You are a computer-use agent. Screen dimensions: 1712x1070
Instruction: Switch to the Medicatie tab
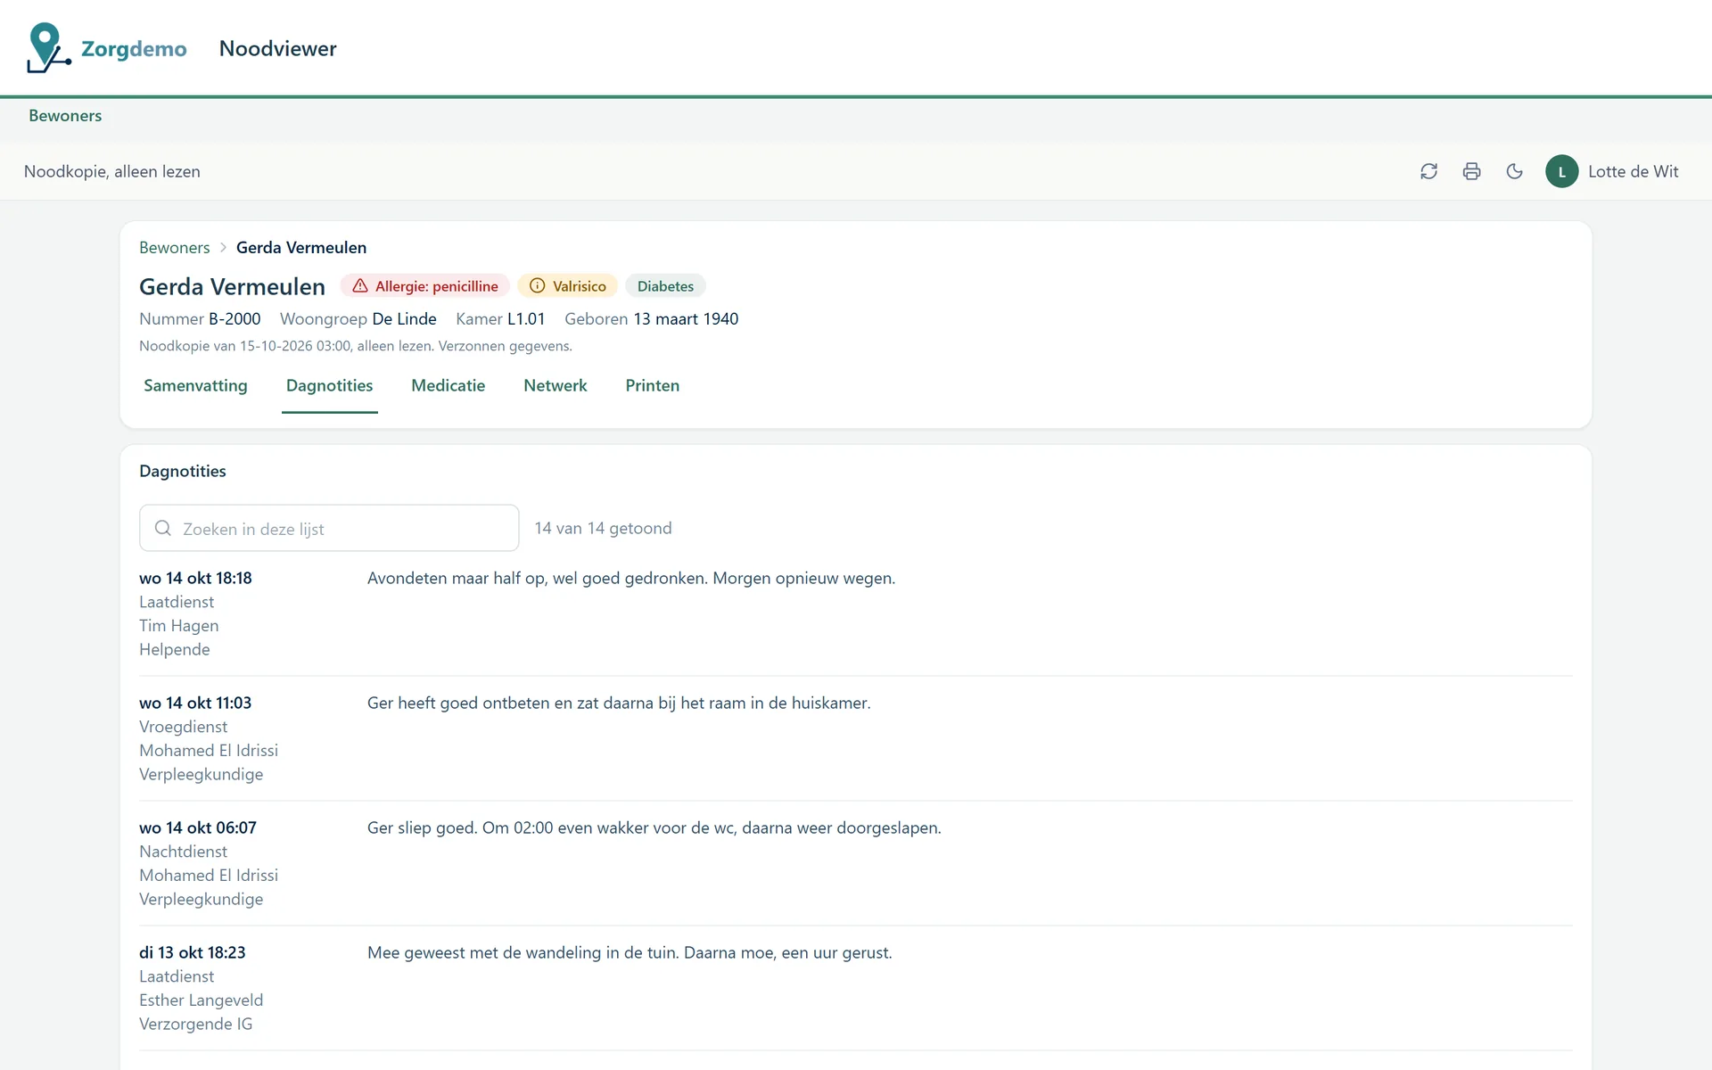pyautogui.click(x=448, y=385)
